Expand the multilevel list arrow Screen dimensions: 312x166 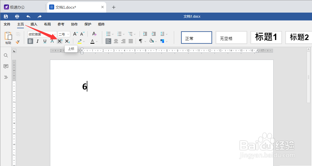[135, 34]
